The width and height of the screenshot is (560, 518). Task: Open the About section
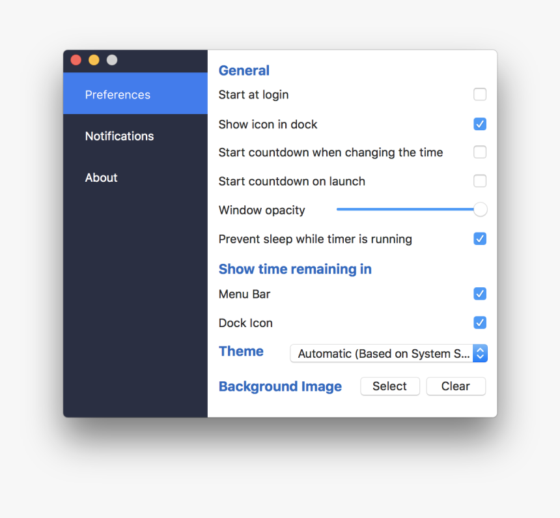point(135,177)
